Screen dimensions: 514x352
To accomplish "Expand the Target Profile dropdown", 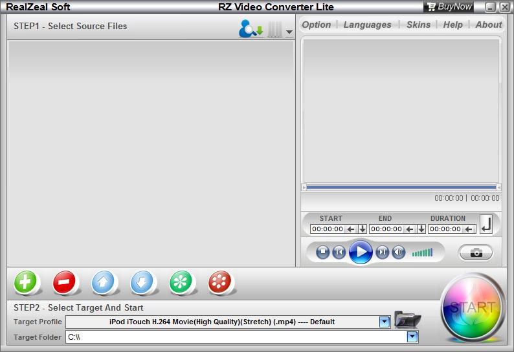I will (385, 322).
